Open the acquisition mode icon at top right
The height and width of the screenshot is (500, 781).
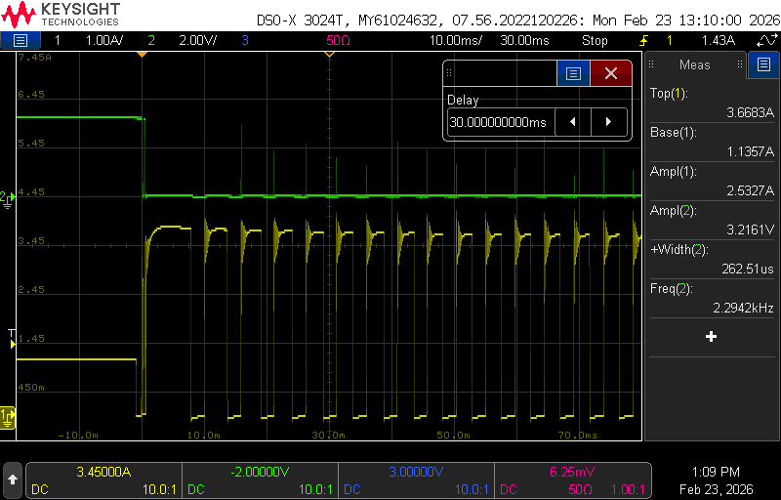[x=766, y=40]
